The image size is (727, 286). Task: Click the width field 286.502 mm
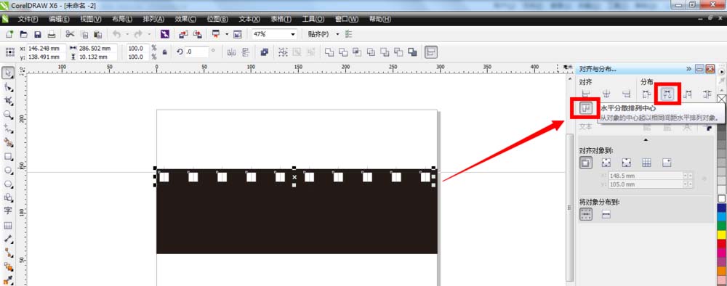pos(97,48)
